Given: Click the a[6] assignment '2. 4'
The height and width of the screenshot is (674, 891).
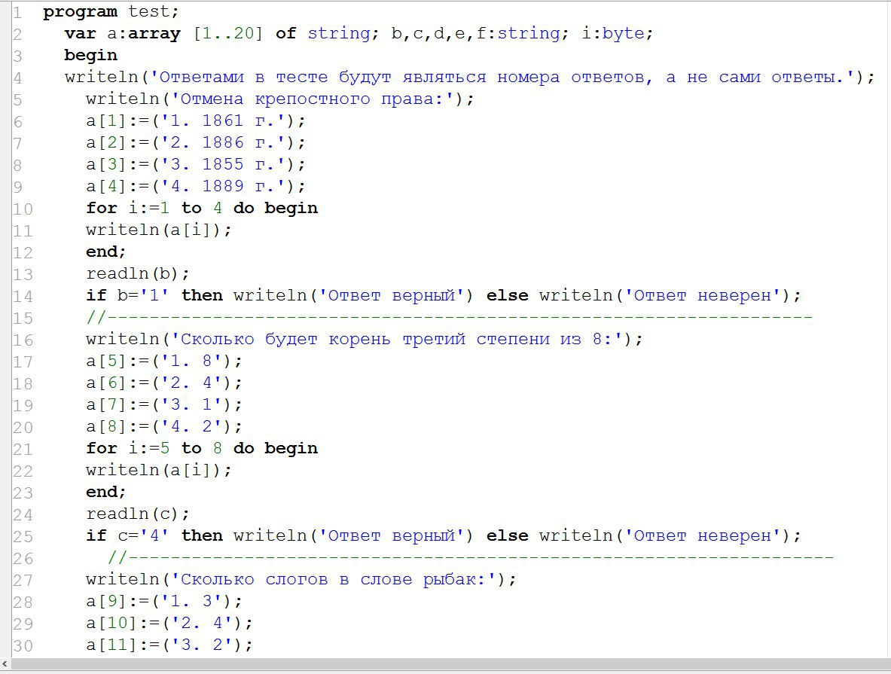Looking at the screenshot, I should click(x=163, y=383).
